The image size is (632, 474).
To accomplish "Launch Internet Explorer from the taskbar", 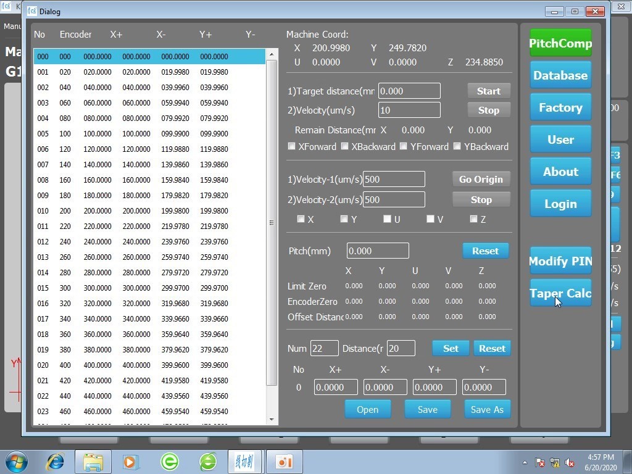I will click(56, 461).
